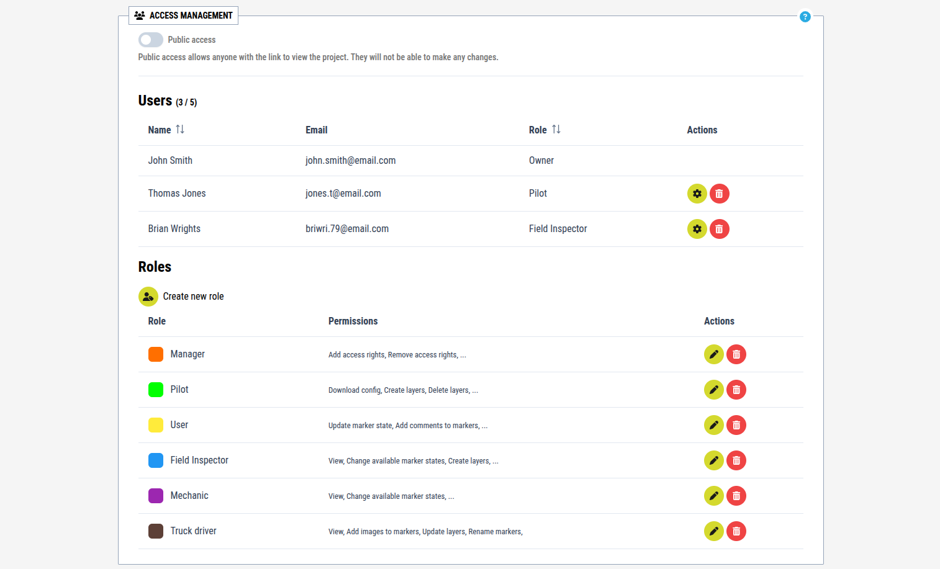The image size is (940, 569).
Task: Edit the User role with pencil icon
Action: pos(714,425)
